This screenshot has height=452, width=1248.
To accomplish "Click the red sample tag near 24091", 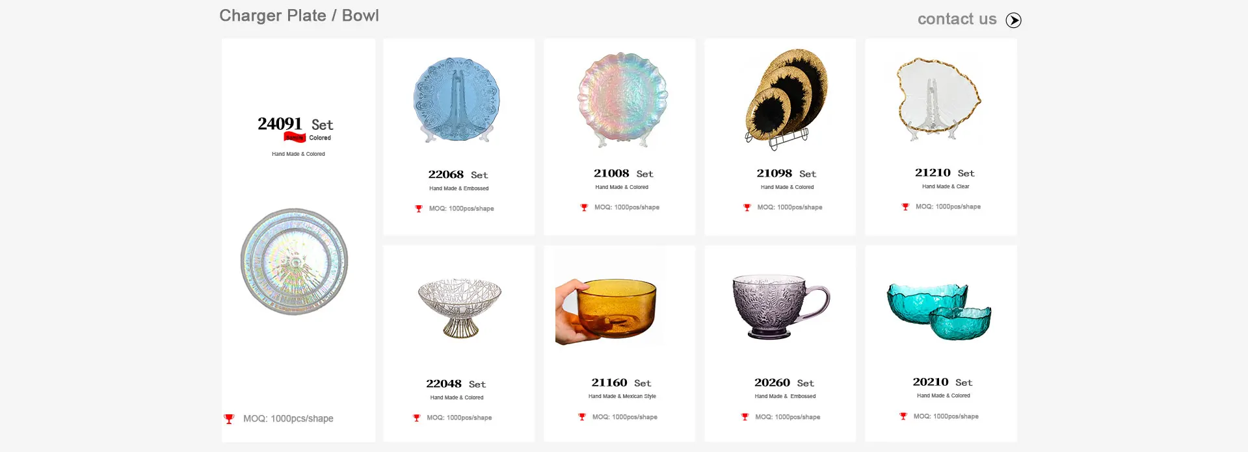I will click(295, 137).
